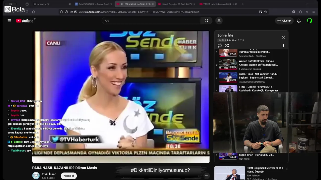The height and width of the screenshot is (180, 321).
Task: Click the sidebar toggle at top left
Action: click(11, 4)
